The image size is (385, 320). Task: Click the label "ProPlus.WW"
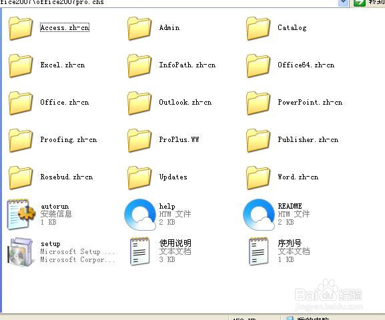[179, 139]
